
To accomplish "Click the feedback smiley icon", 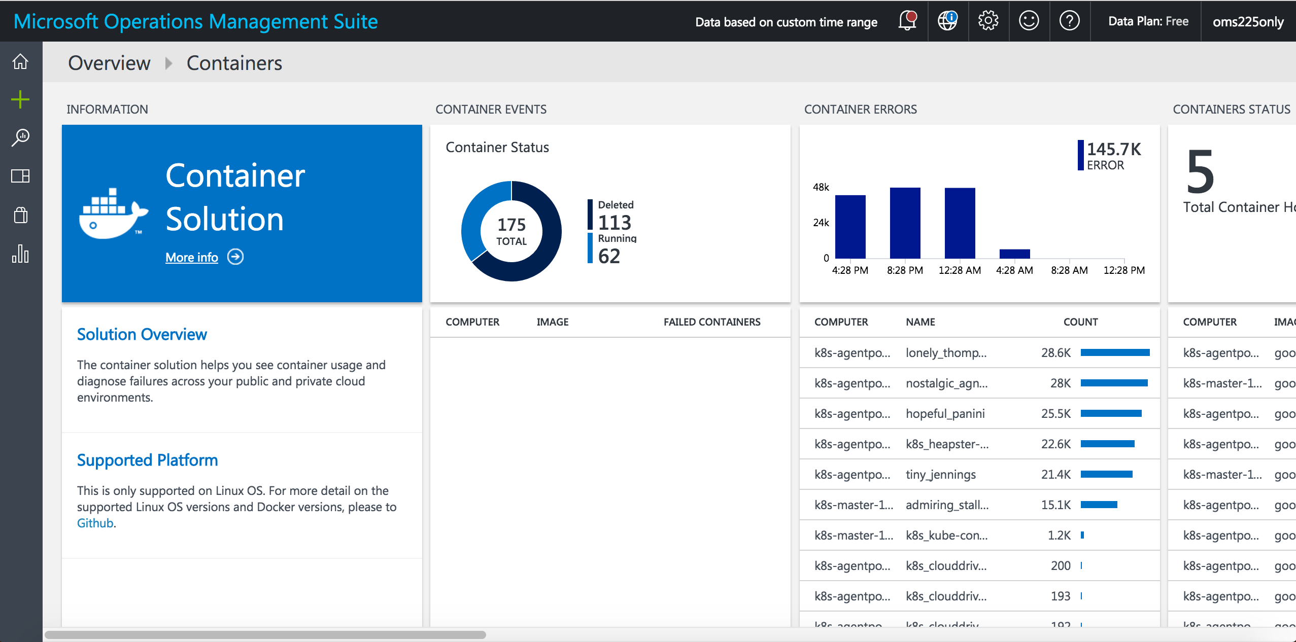I will [1029, 21].
